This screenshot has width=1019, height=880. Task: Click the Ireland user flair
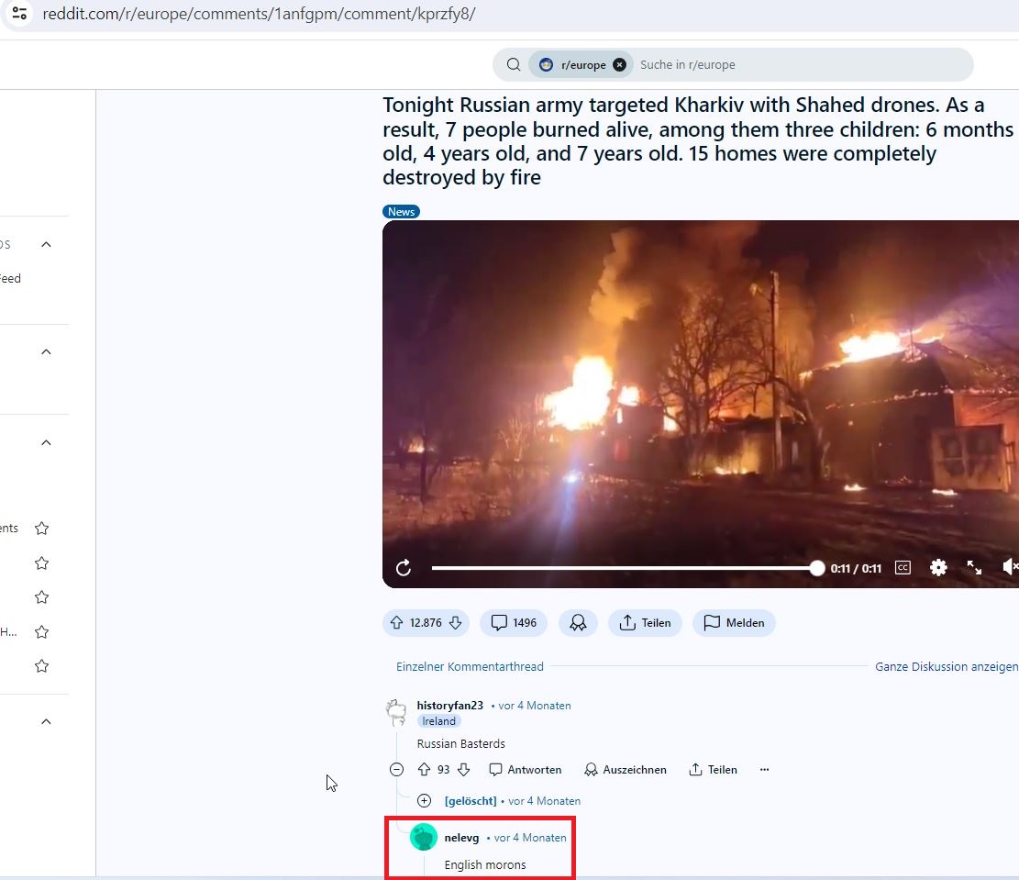[438, 721]
